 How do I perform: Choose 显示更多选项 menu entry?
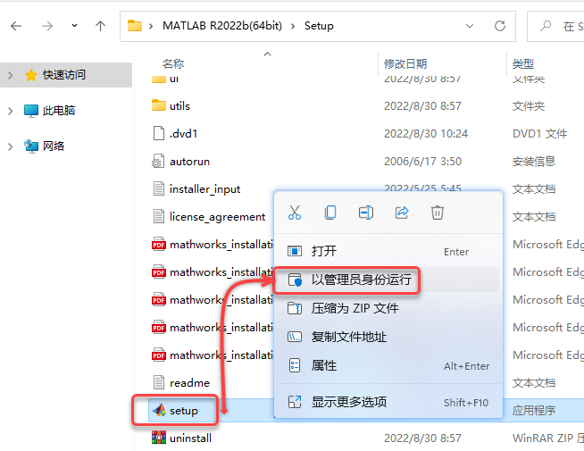pos(388,402)
